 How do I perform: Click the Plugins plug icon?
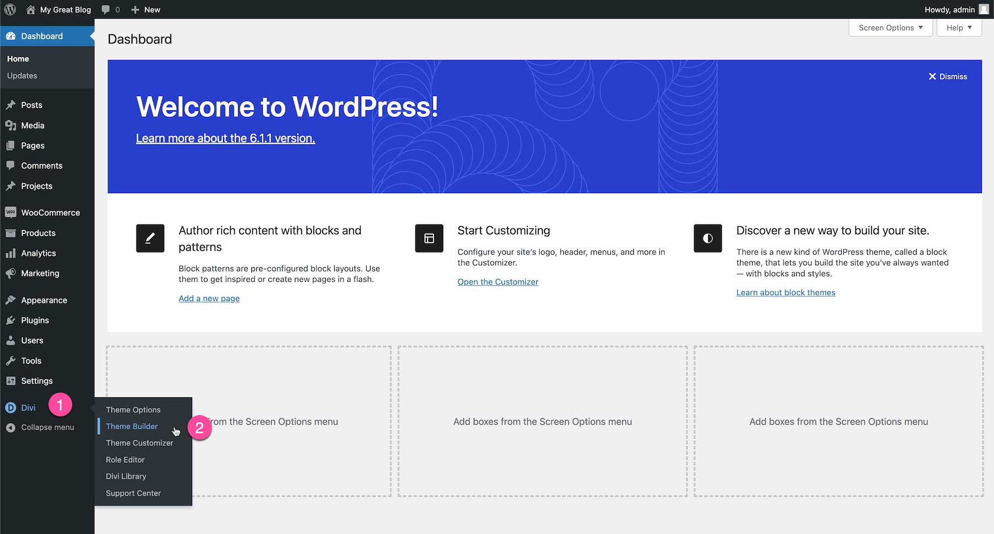click(10, 320)
